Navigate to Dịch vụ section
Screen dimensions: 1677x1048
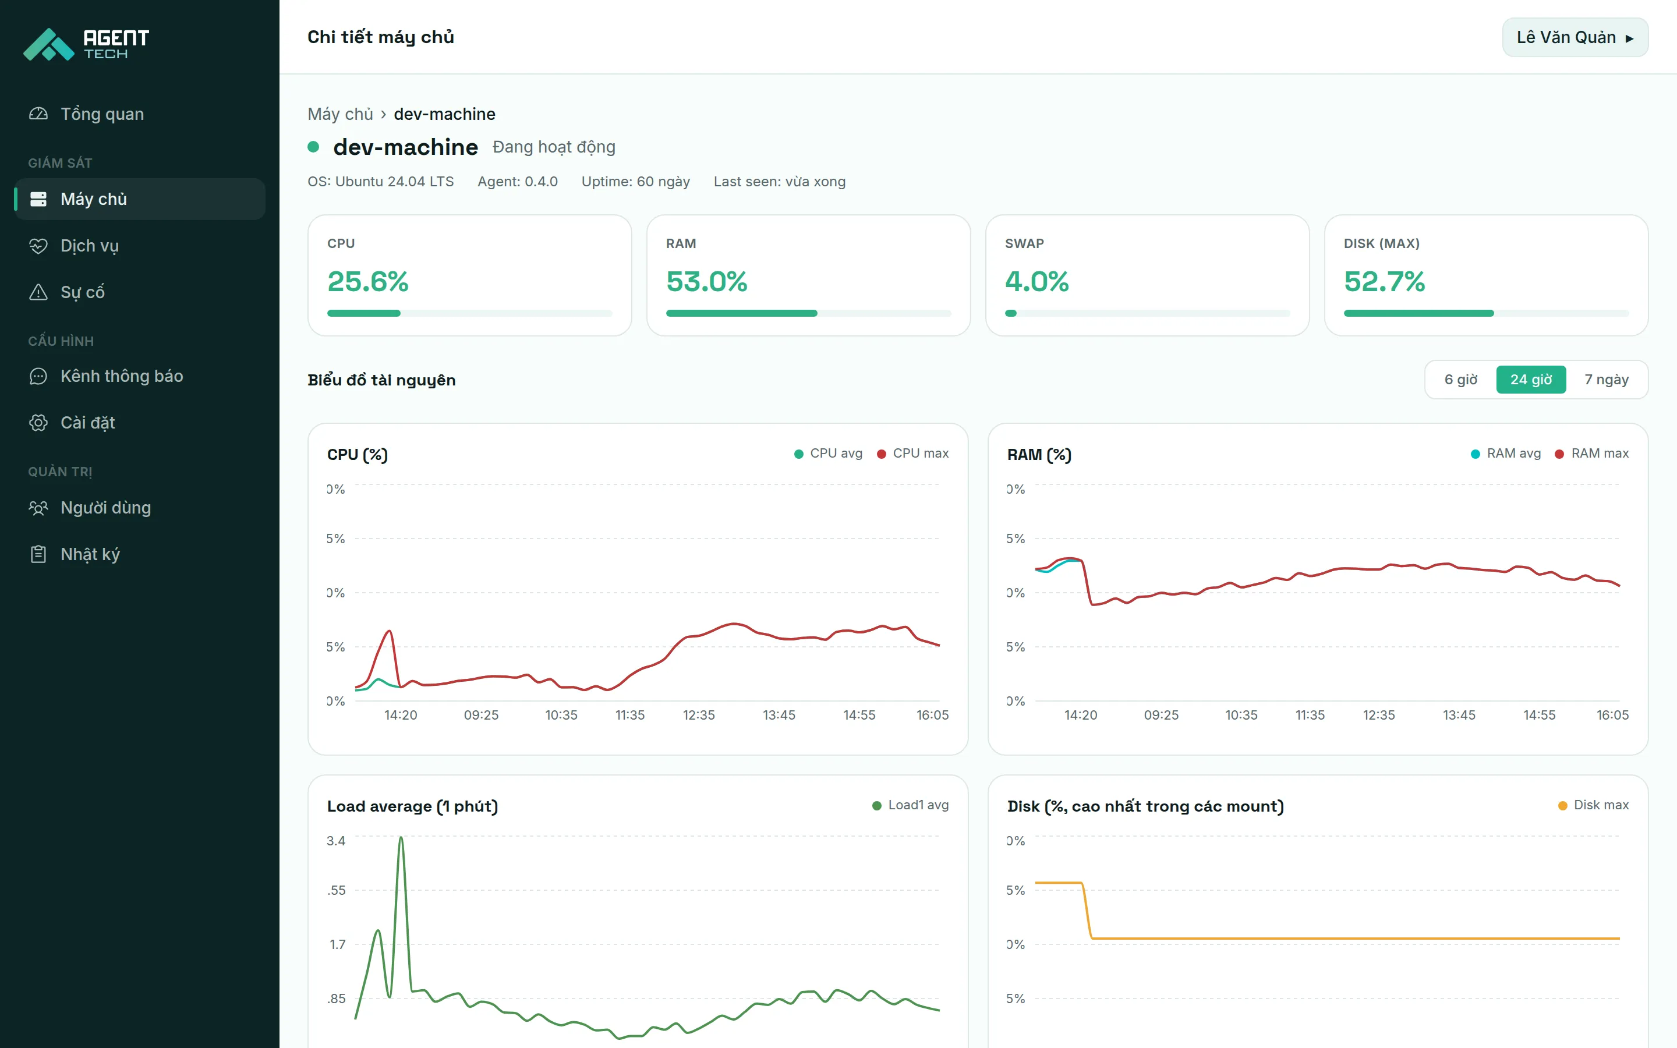pos(139,246)
